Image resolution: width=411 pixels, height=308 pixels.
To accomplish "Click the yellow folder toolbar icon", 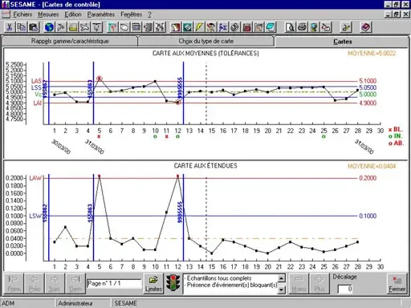I will click(x=73, y=27).
